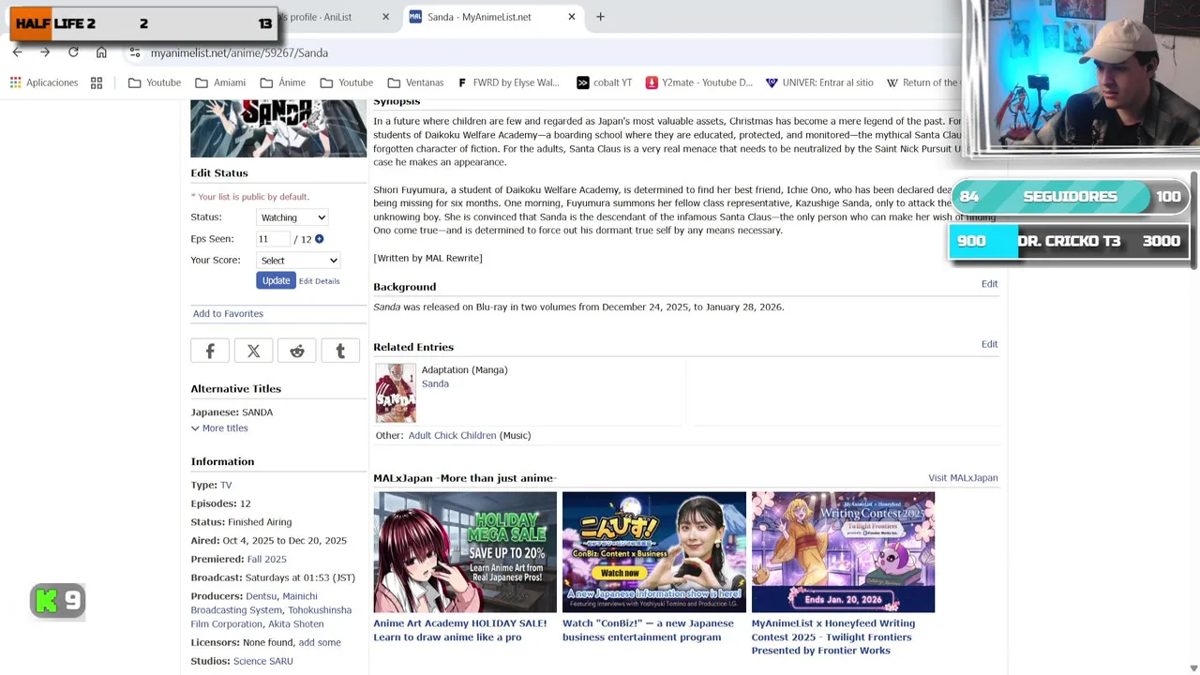Open the TV type link
The image size is (1200, 675).
tap(226, 485)
